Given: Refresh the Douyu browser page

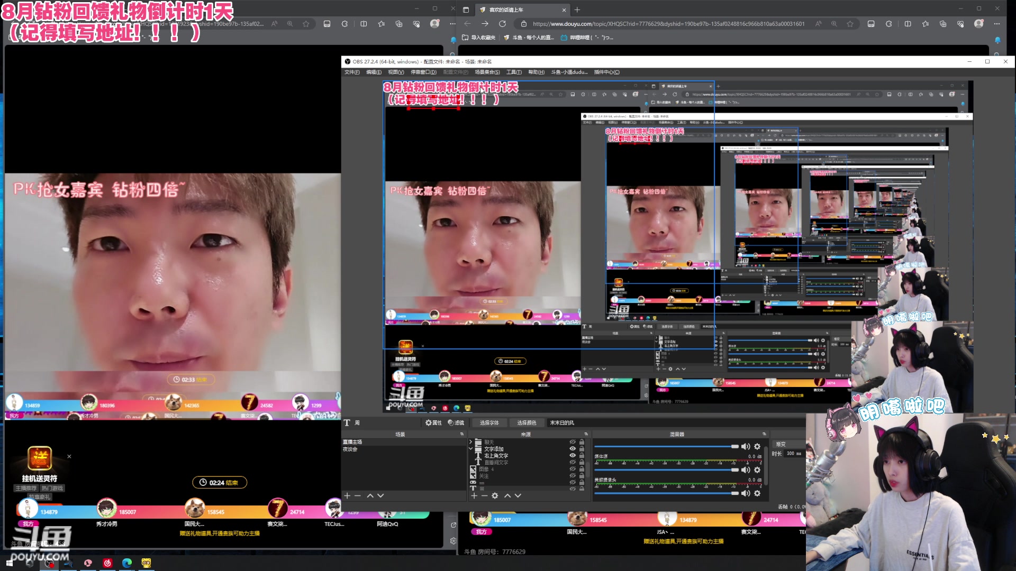Looking at the screenshot, I should tap(502, 24).
